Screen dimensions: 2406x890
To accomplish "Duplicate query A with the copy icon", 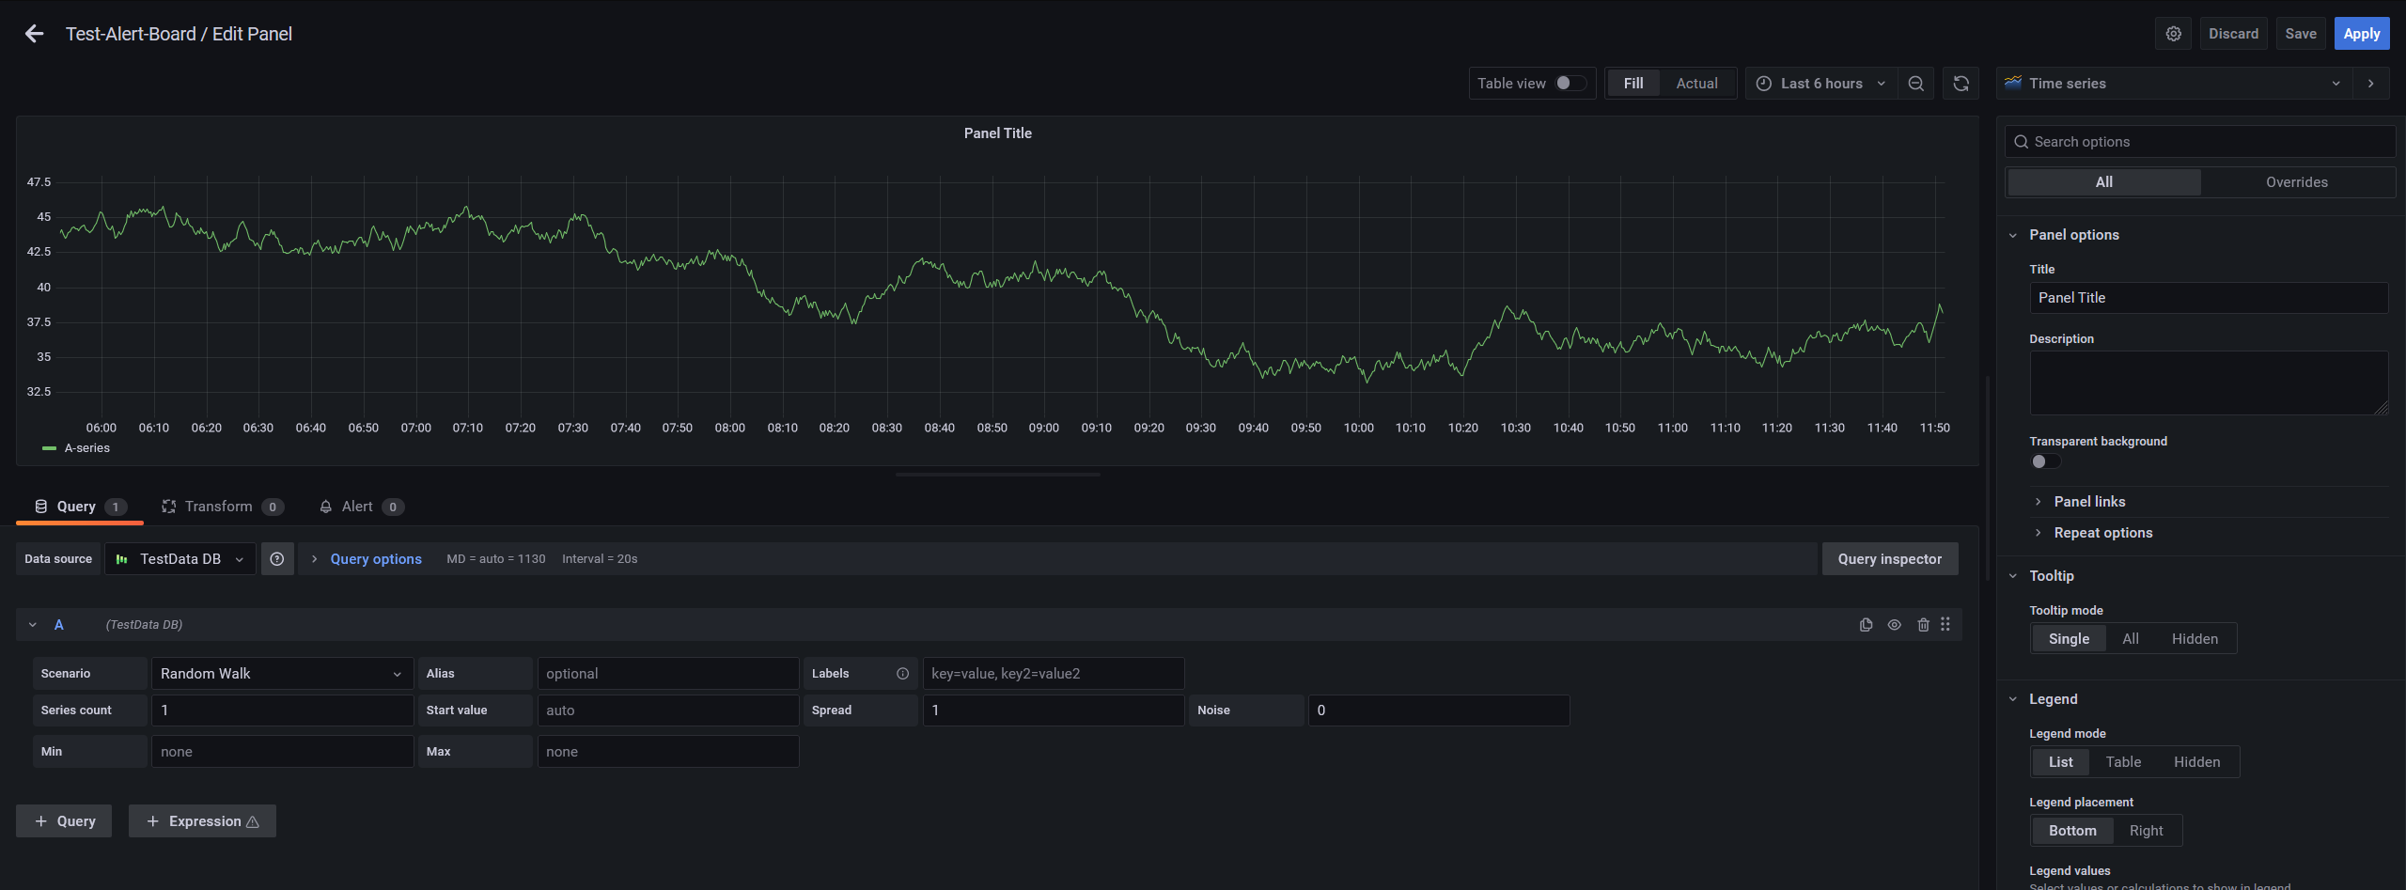I will click(x=1866, y=625).
